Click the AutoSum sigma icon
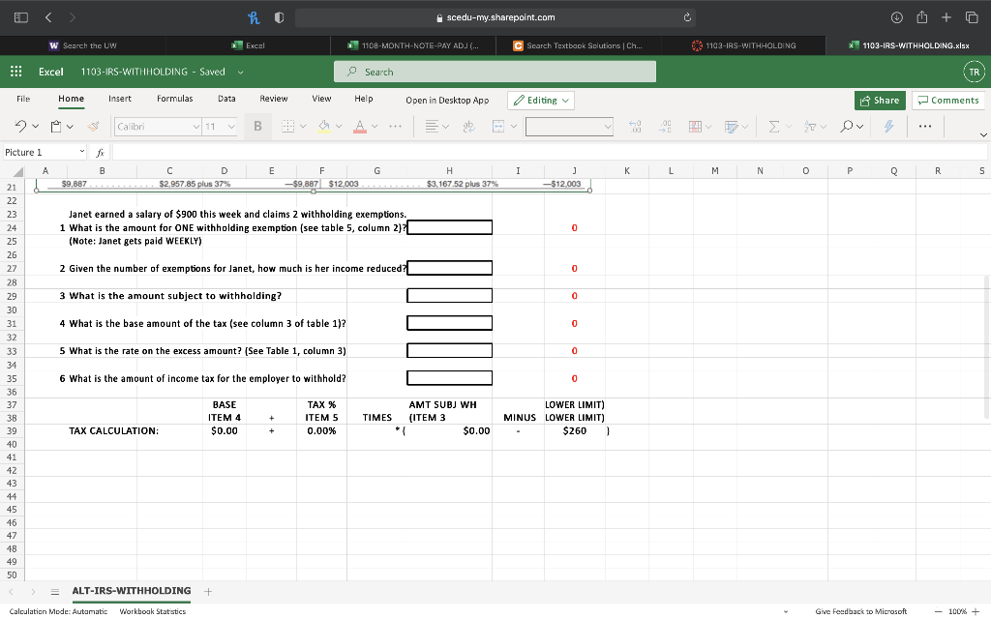This screenshot has width=991, height=619. (x=775, y=126)
